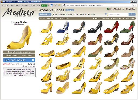
Task: Open the address bar dropdown arrow
Action: pos(136,5)
